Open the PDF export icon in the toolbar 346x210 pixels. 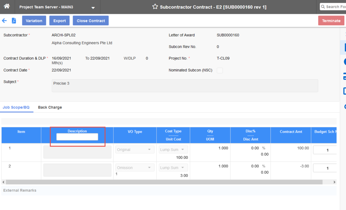(x=13, y=21)
